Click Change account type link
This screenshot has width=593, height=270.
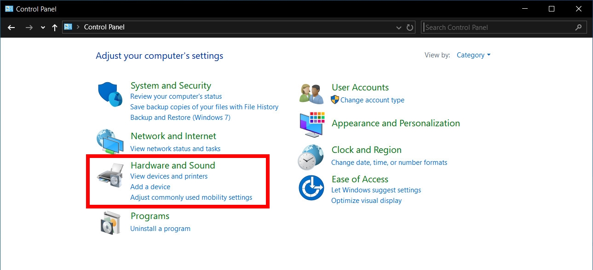[x=372, y=100]
